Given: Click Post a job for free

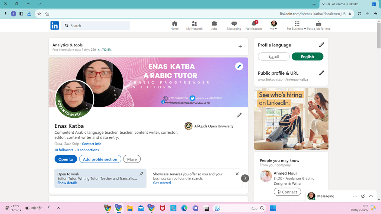Looking at the screenshot, I should click(x=318, y=26).
